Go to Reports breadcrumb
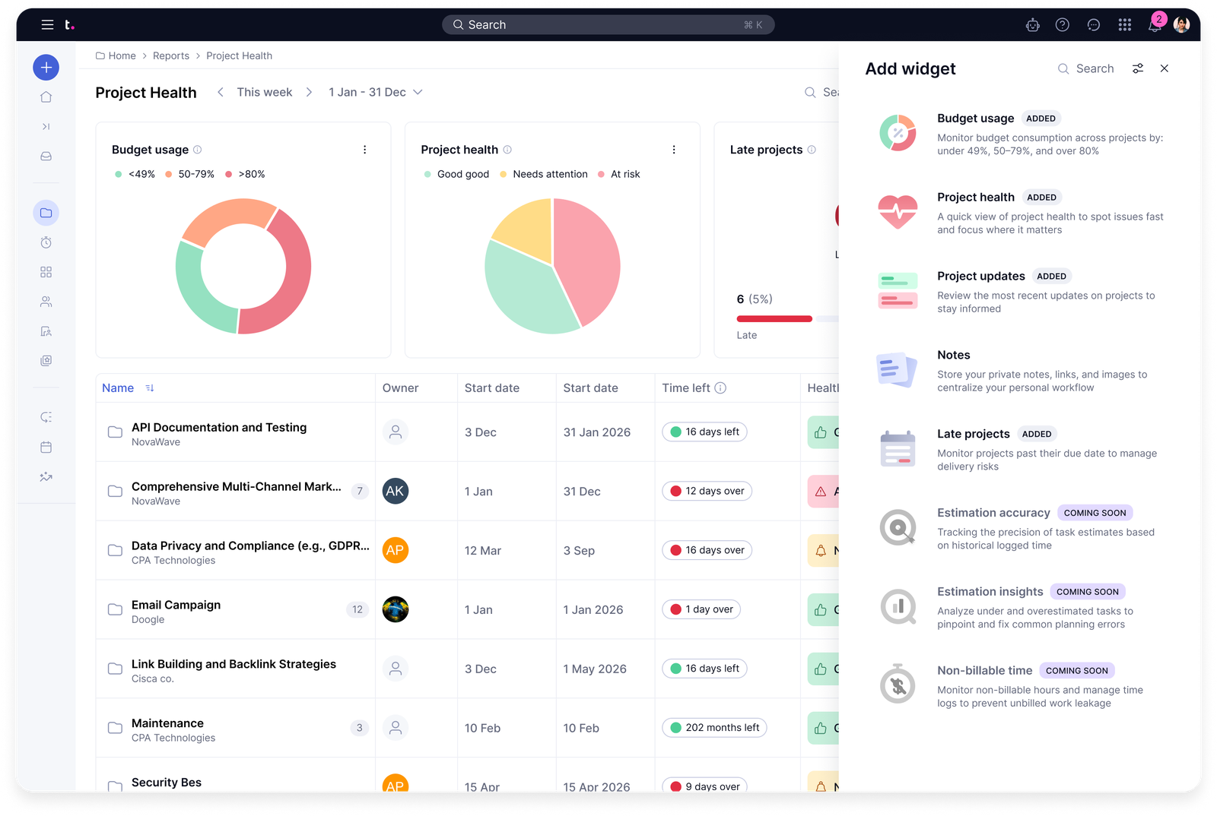 pos(170,55)
